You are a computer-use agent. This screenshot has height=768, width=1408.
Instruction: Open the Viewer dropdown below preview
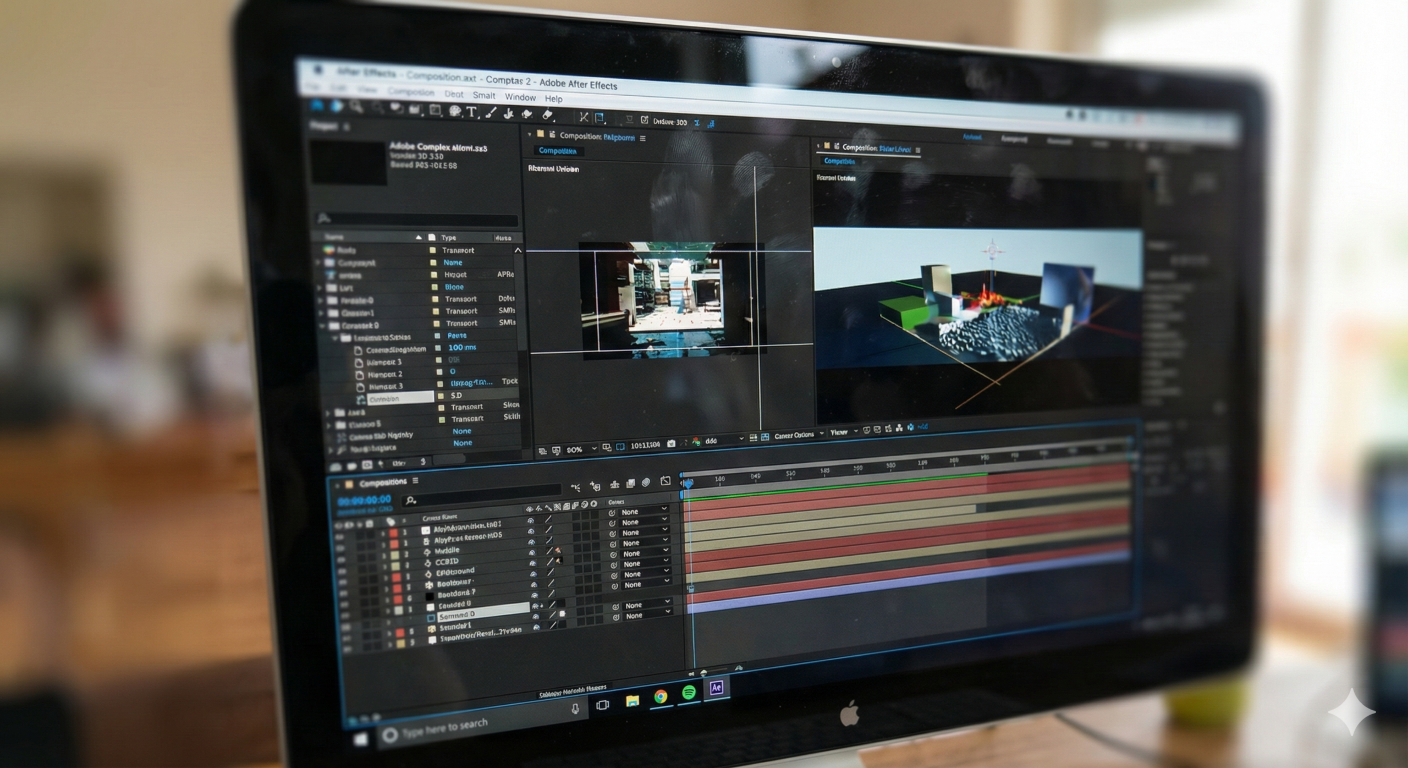(x=843, y=432)
